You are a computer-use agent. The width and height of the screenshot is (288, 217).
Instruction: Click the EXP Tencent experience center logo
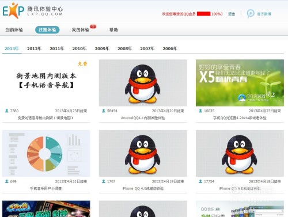pyautogui.click(x=33, y=11)
